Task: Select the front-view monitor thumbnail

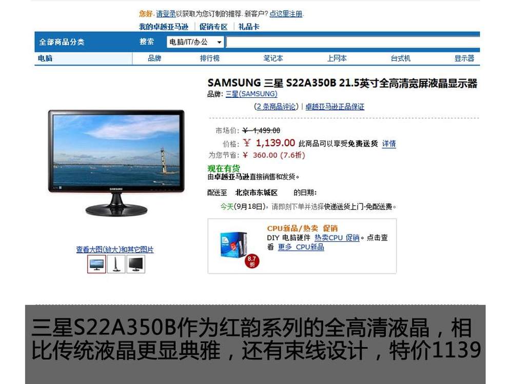Action: (x=96, y=264)
